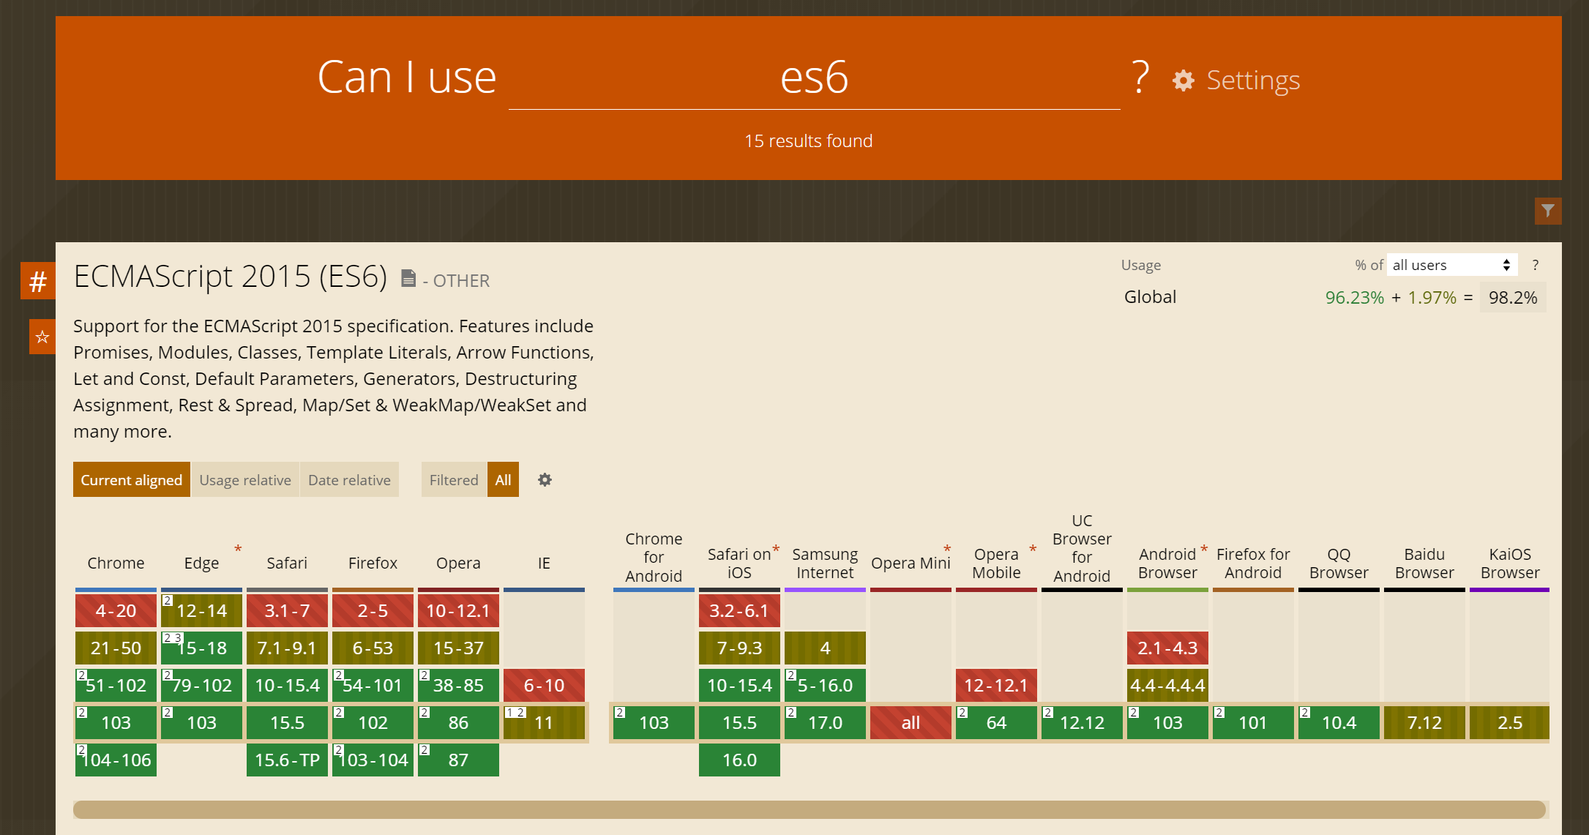The height and width of the screenshot is (835, 1589).
Task: Open the all users dropdown
Action: pyautogui.click(x=1451, y=265)
